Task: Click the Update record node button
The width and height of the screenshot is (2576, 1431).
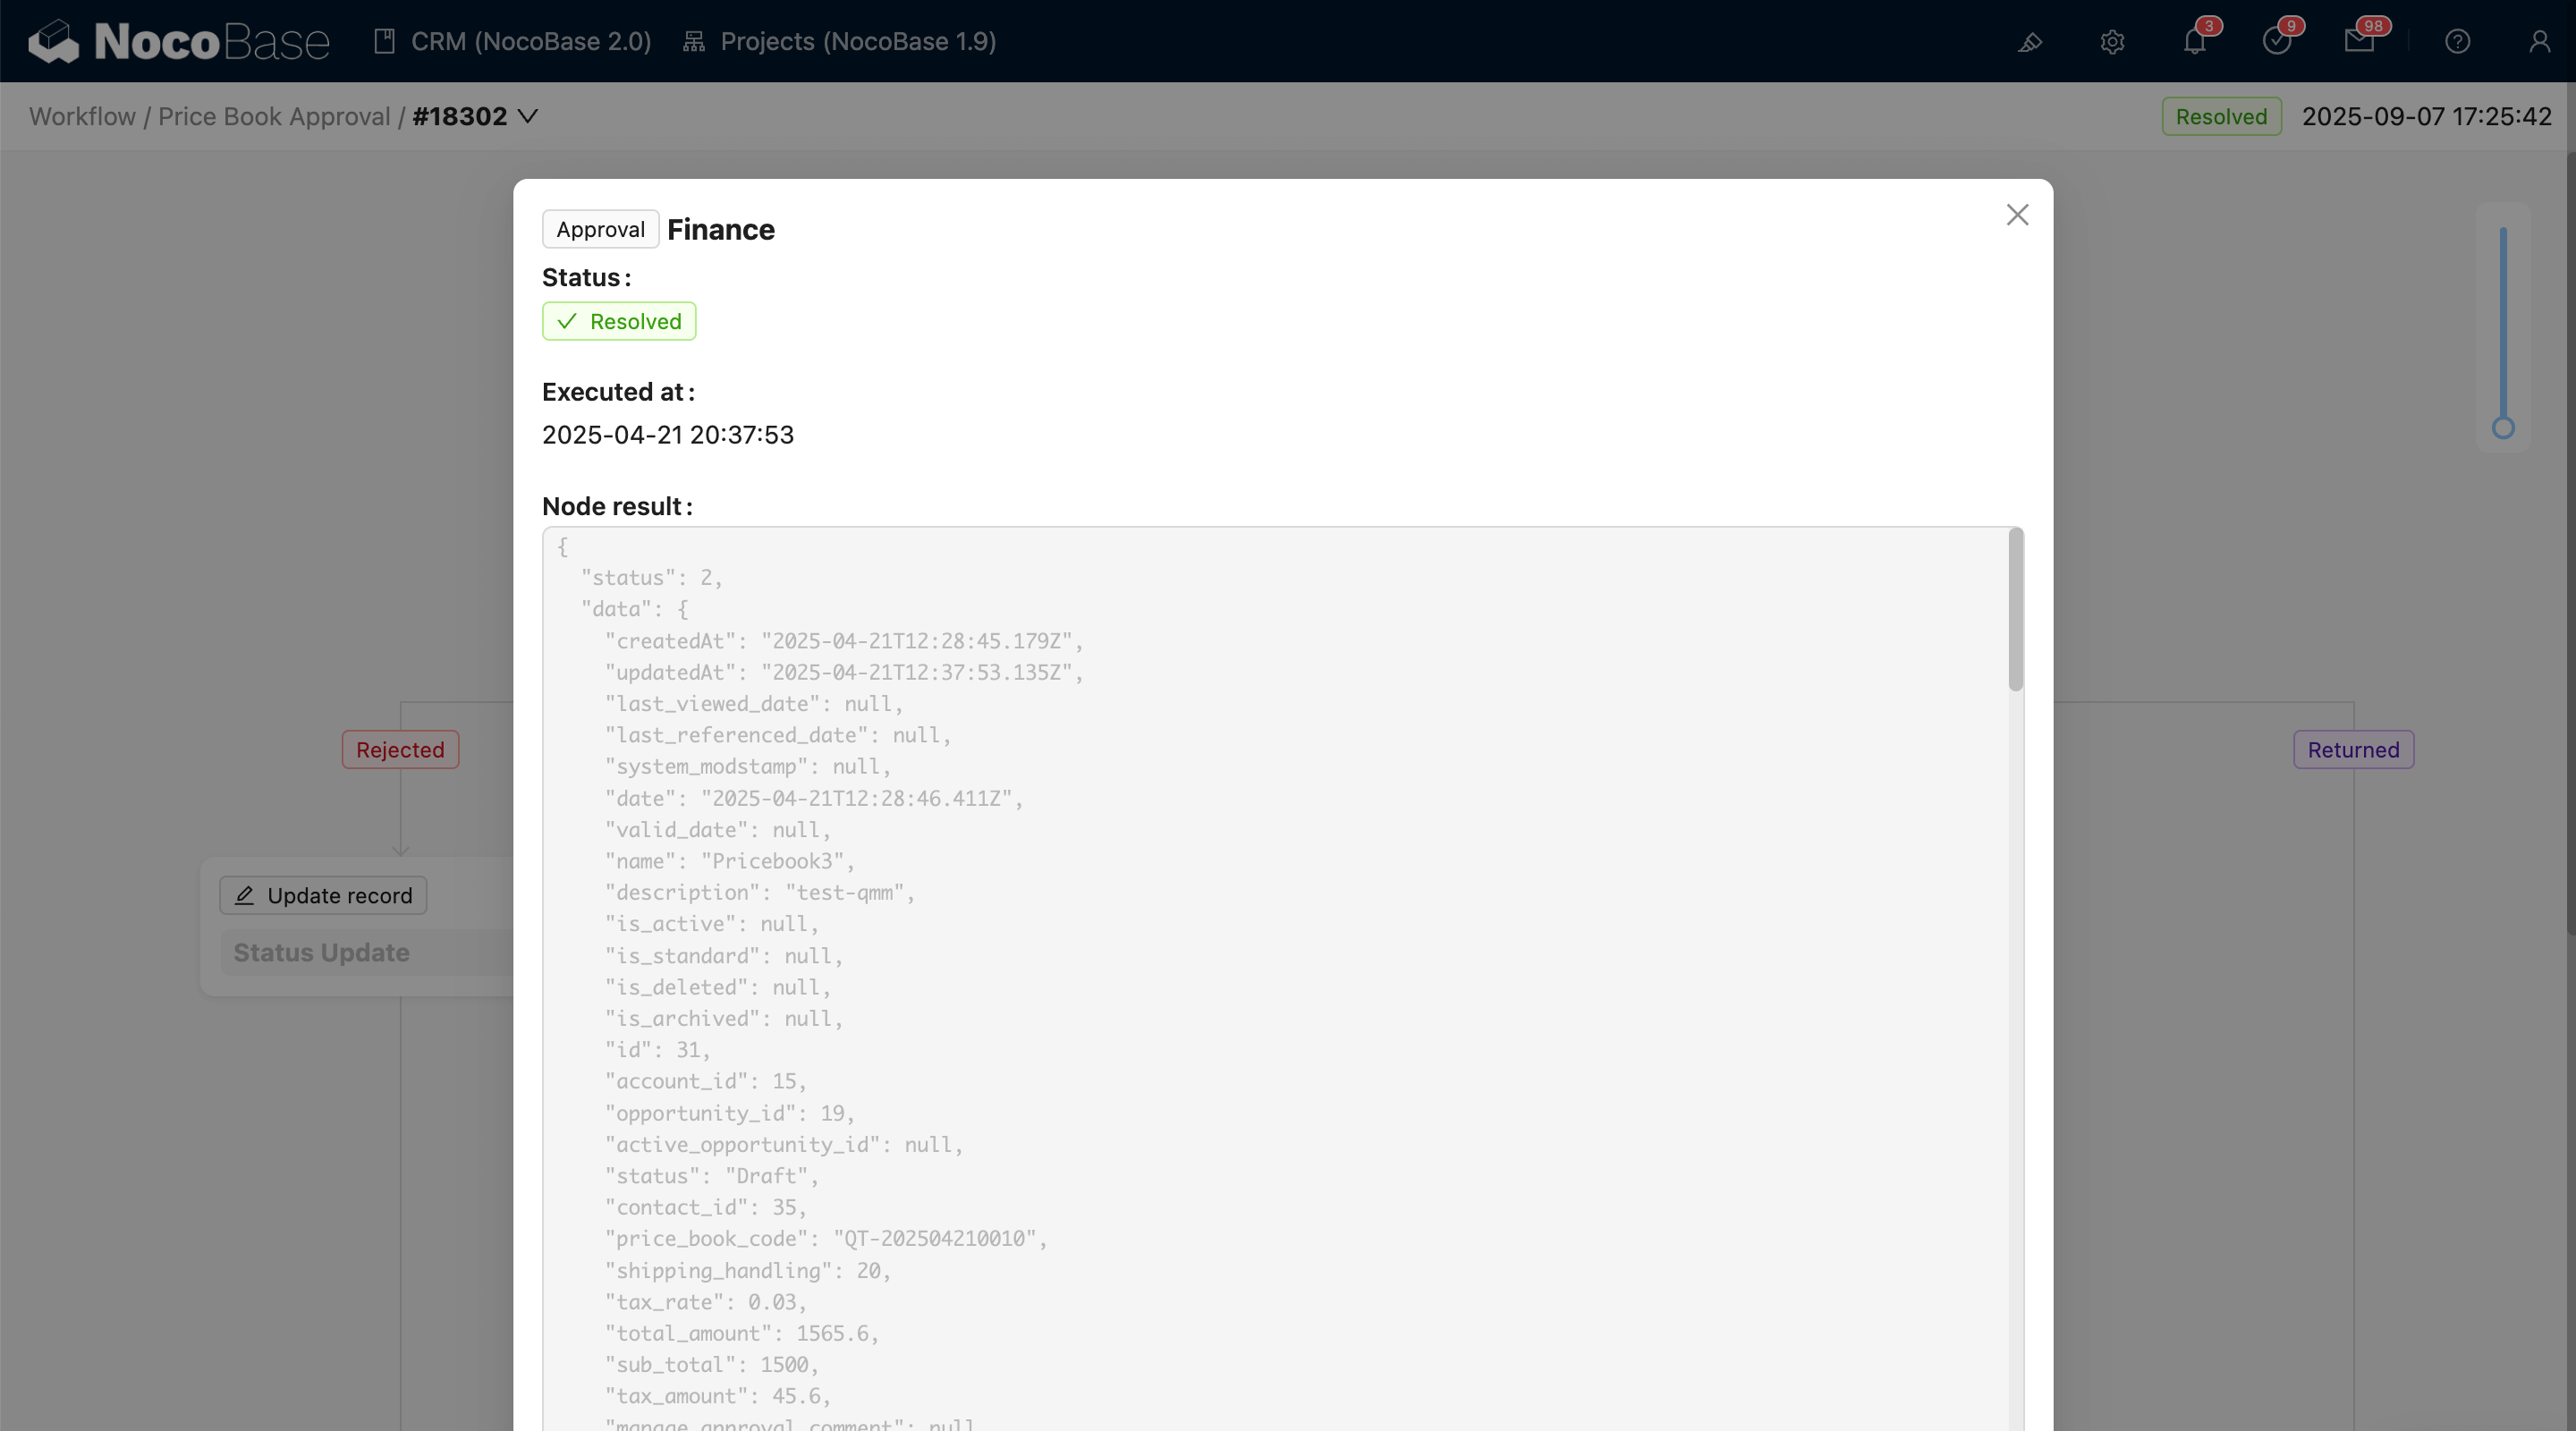Action: pos(323,895)
